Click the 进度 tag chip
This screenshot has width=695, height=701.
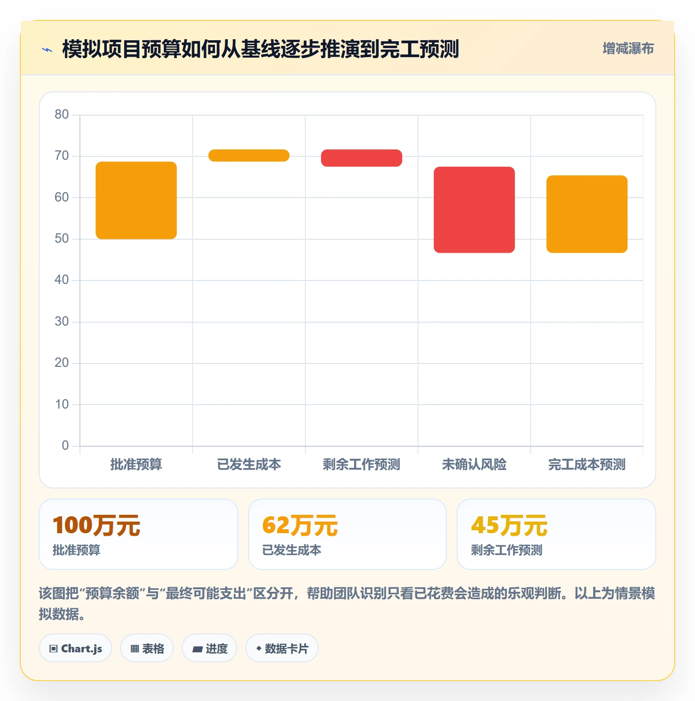click(209, 648)
